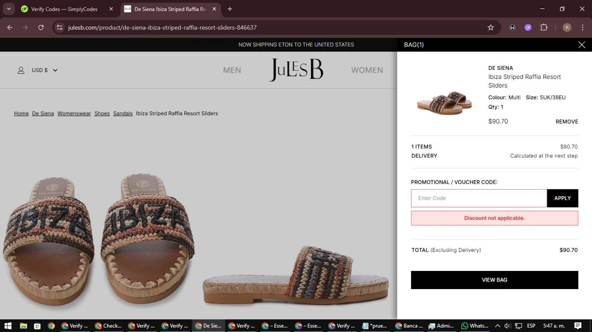Select the Ibiza Striped Raffia Resort Sliders title in bag
The width and height of the screenshot is (592, 332).
[525, 81]
